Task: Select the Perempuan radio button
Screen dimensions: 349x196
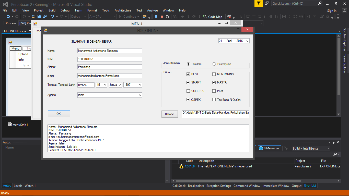Action: click(x=214, y=64)
